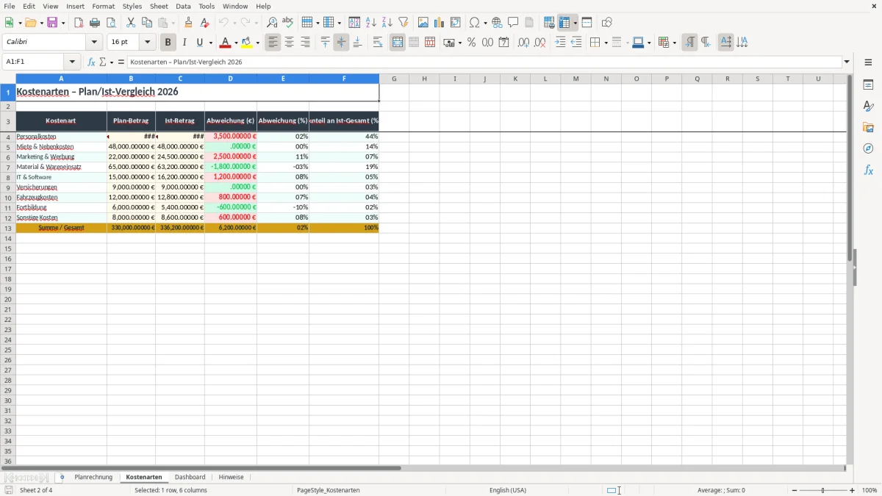This screenshot has height=496, width=882.
Task: Open the Gallery sidebar deck
Action: click(x=868, y=128)
